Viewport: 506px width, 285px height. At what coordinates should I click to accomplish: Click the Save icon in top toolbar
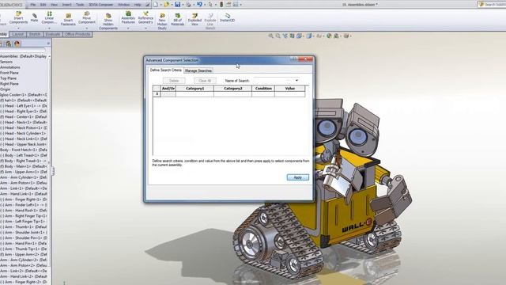tap(177, 5)
